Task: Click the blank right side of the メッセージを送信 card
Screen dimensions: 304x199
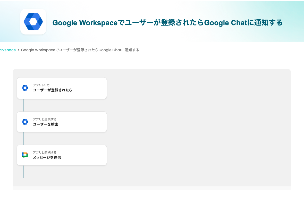Action: click(x=88, y=155)
